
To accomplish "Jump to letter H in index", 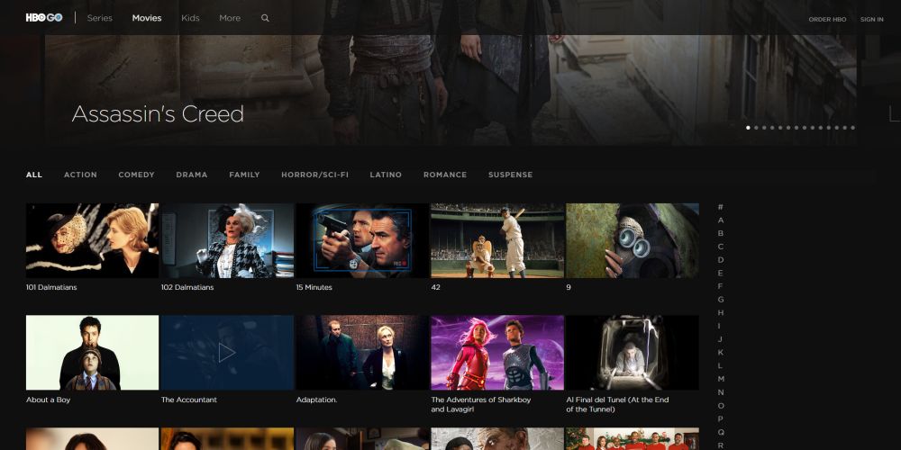I will 721,312.
